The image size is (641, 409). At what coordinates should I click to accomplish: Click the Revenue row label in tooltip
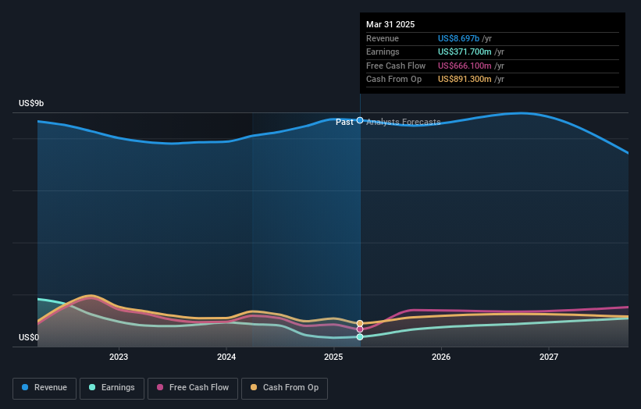pyautogui.click(x=383, y=38)
